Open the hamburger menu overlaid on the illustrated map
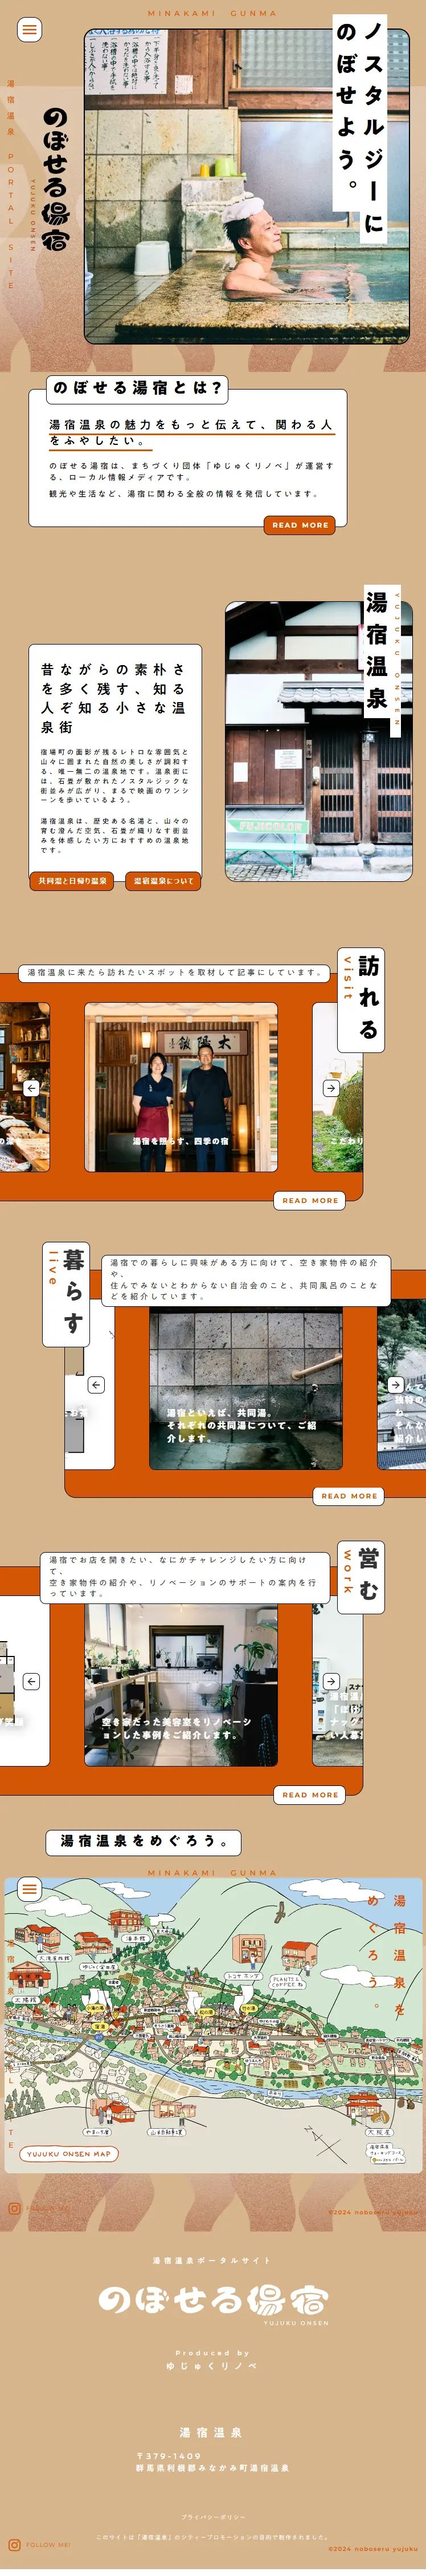Image resolution: width=426 pixels, height=2576 pixels. tap(30, 1888)
